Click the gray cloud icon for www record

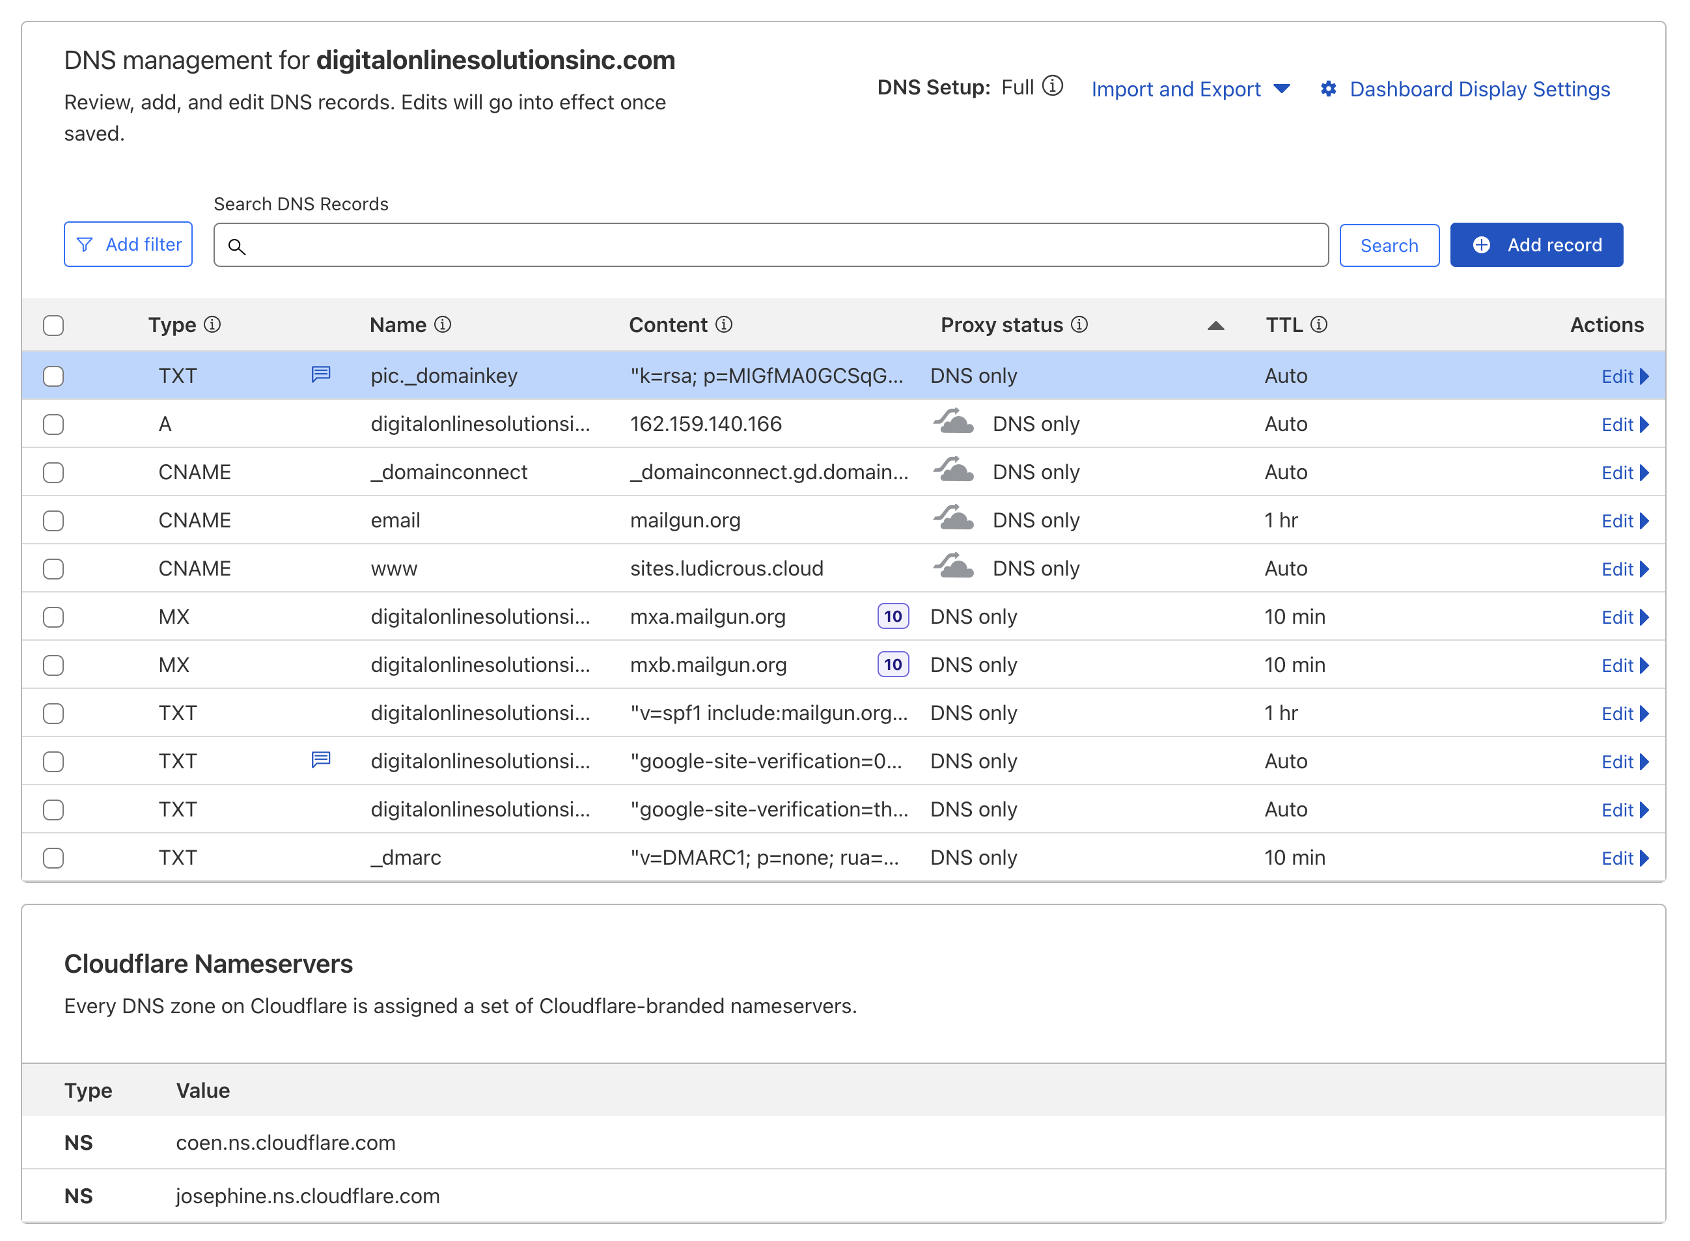pyautogui.click(x=953, y=567)
